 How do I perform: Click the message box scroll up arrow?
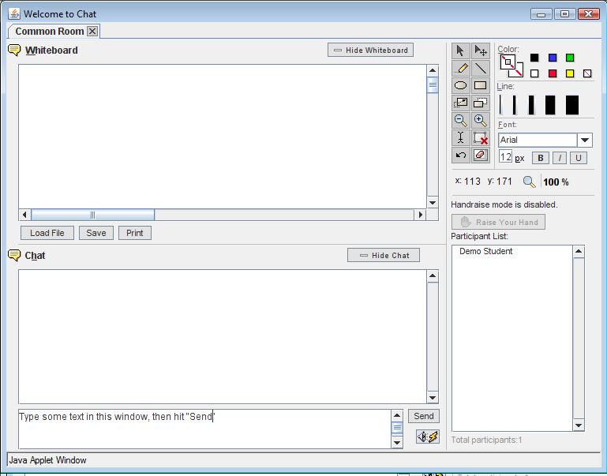[397, 416]
